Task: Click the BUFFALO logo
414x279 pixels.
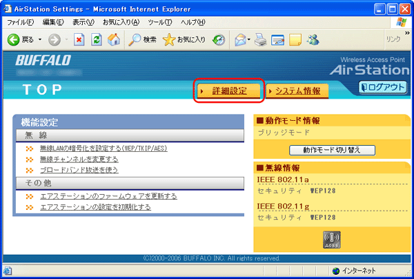Action: (x=43, y=60)
